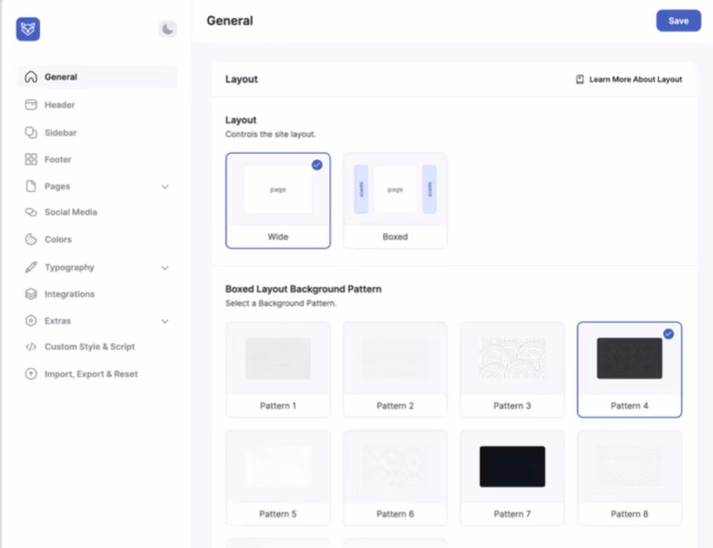Screen dimensions: 713x548
Task: Expand the Pages submenu chevron
Action: (x=165, y=186)
